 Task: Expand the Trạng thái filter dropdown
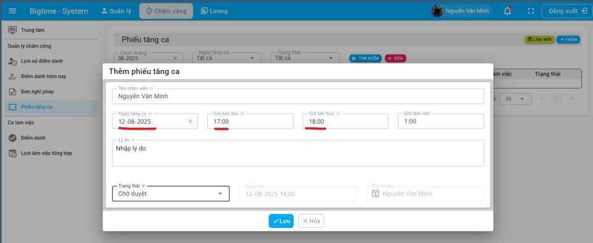(331, 58)
